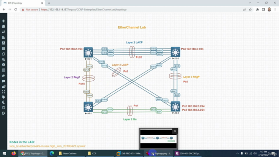
Task: Click the Layer 2 On label
Action: [x=130, y=119]
